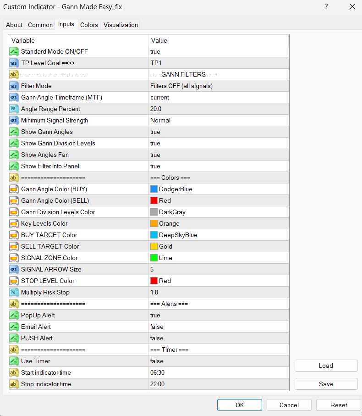The height and width of the screenshot is (416, 362).
Task: Click the Load button
Action: (326, 366)
